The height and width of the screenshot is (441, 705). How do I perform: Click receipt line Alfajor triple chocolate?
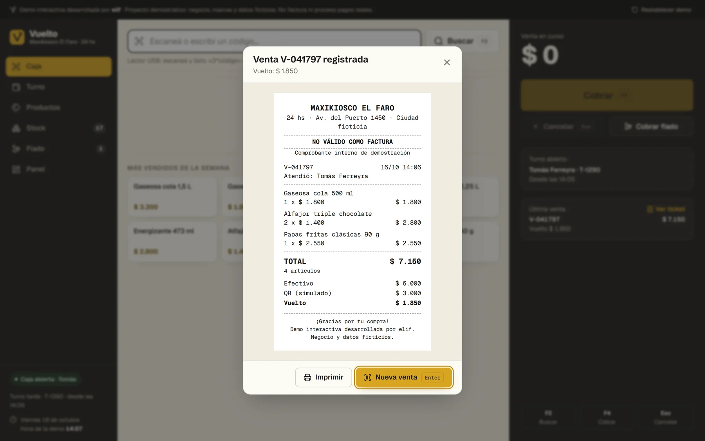[352, 218]
